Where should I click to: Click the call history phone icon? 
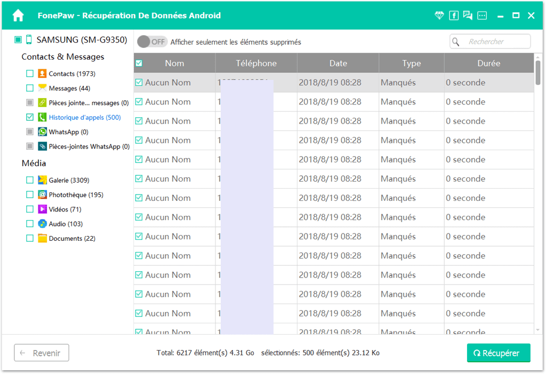42,117
